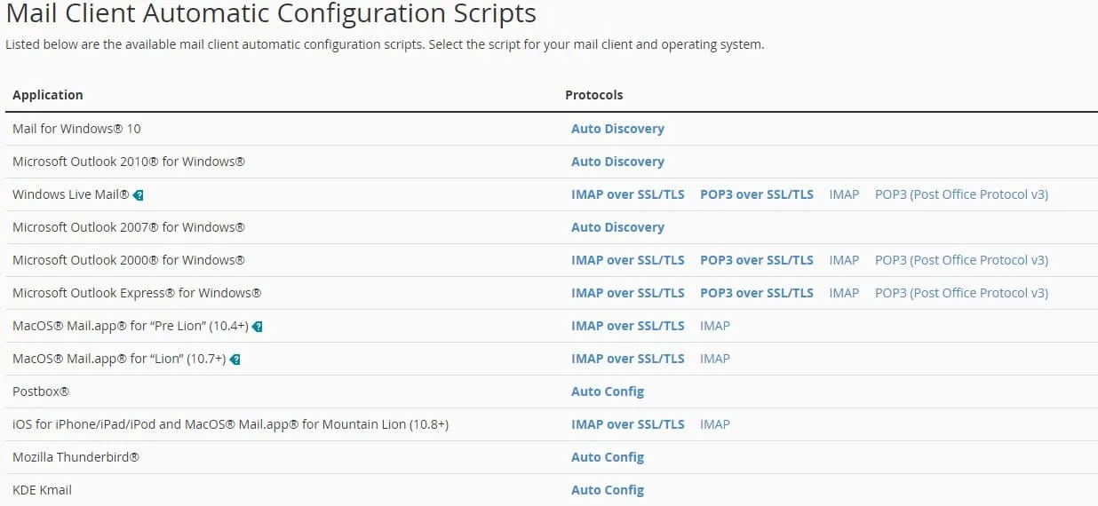Select IMAP over SSL/TLS for iOS Mountain Lion
This screenshot has height=506, width=1098.
[627, 424]
